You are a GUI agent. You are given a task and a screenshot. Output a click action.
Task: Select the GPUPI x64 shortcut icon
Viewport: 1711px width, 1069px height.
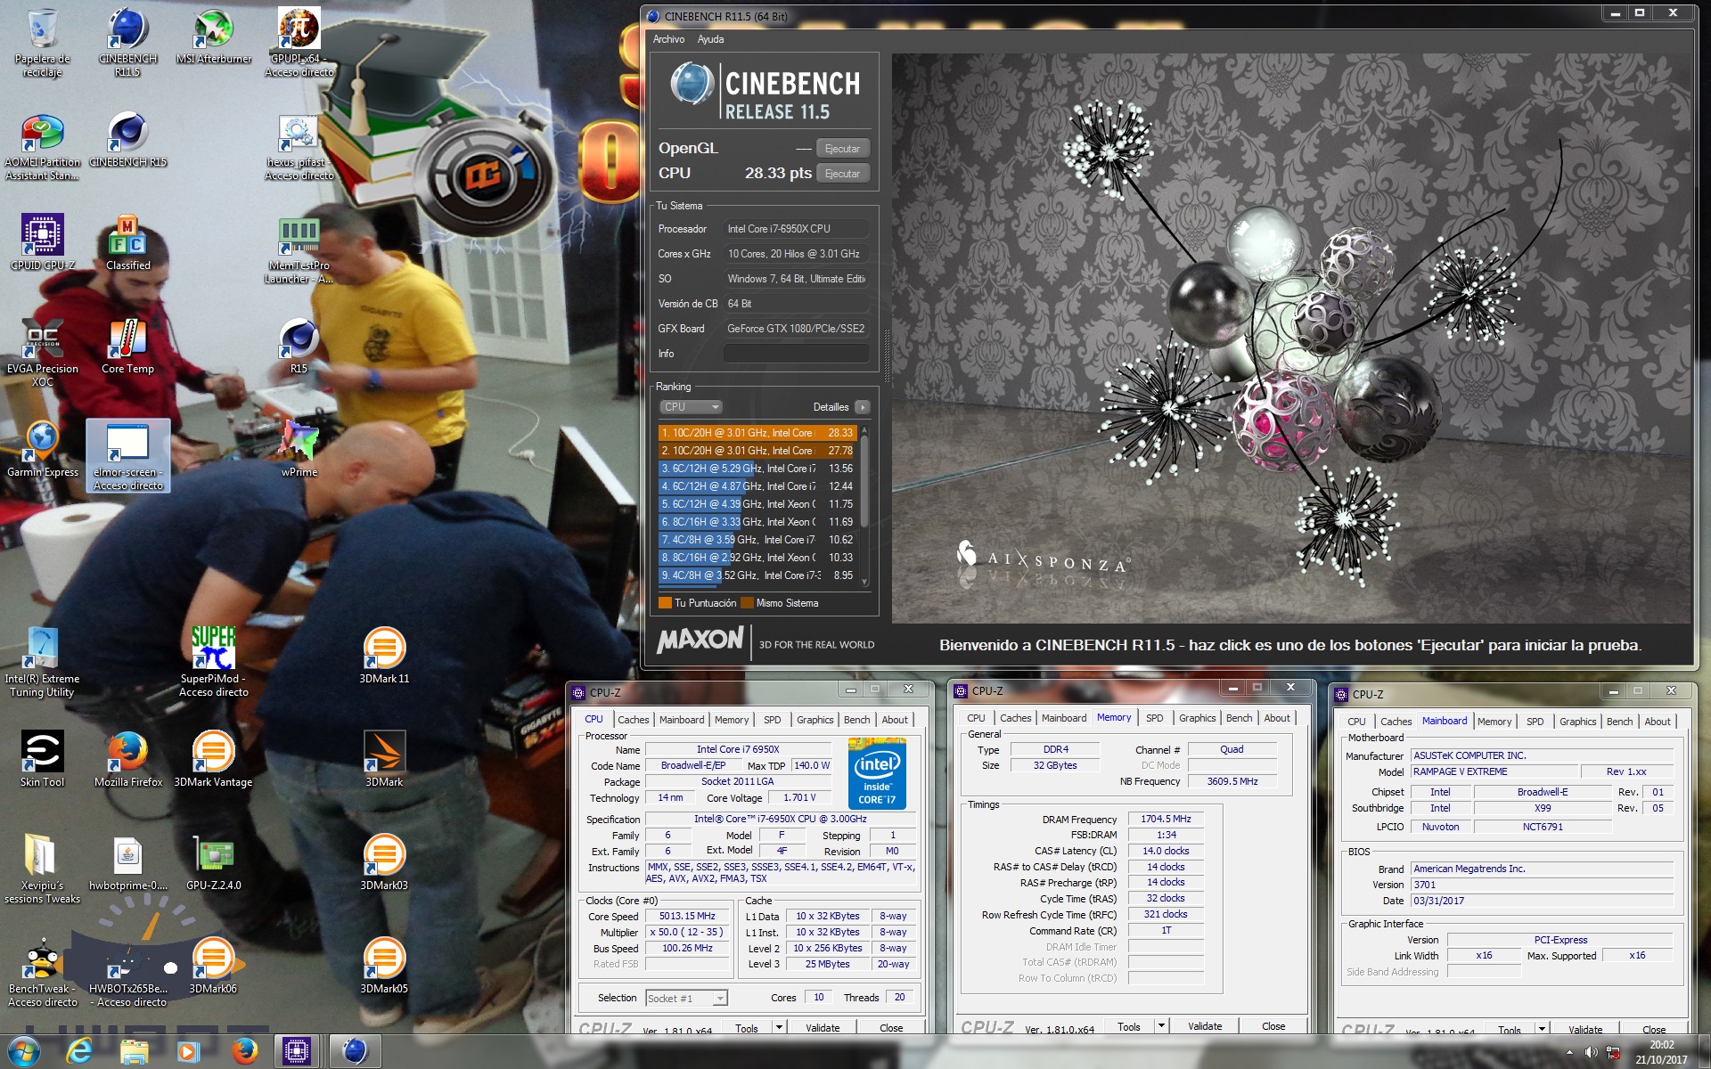tap(299, 41)
